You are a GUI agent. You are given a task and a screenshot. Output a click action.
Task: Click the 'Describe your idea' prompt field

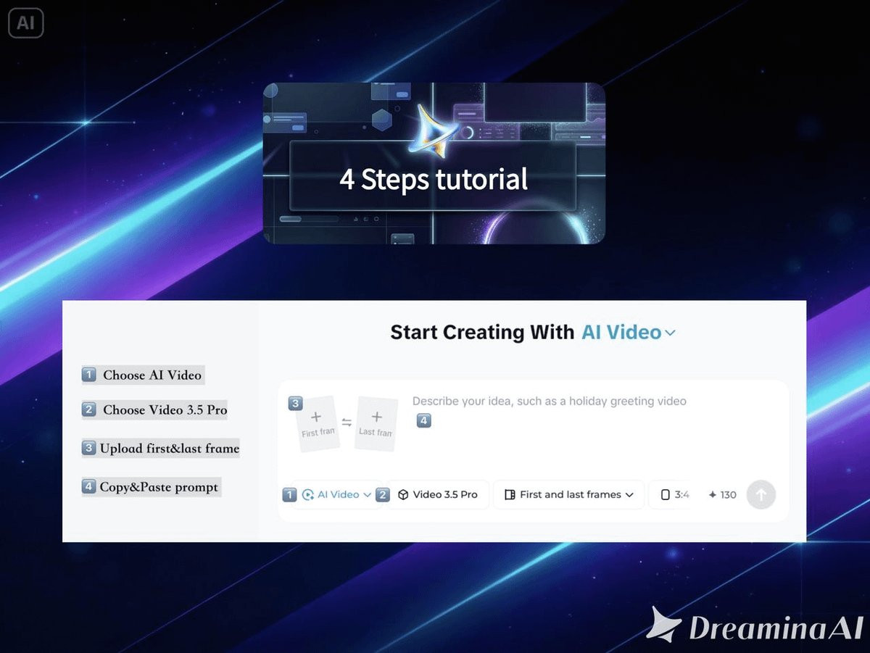point(549,401)
